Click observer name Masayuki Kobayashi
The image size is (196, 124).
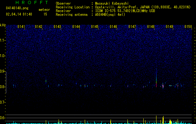(112, 3)
